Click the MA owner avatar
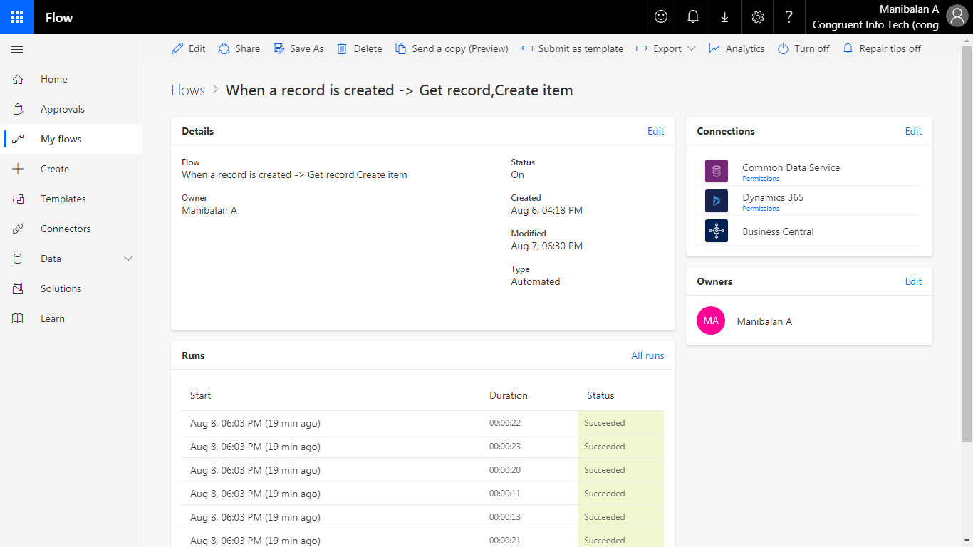 pyautogui.click(x=711, y=321)
